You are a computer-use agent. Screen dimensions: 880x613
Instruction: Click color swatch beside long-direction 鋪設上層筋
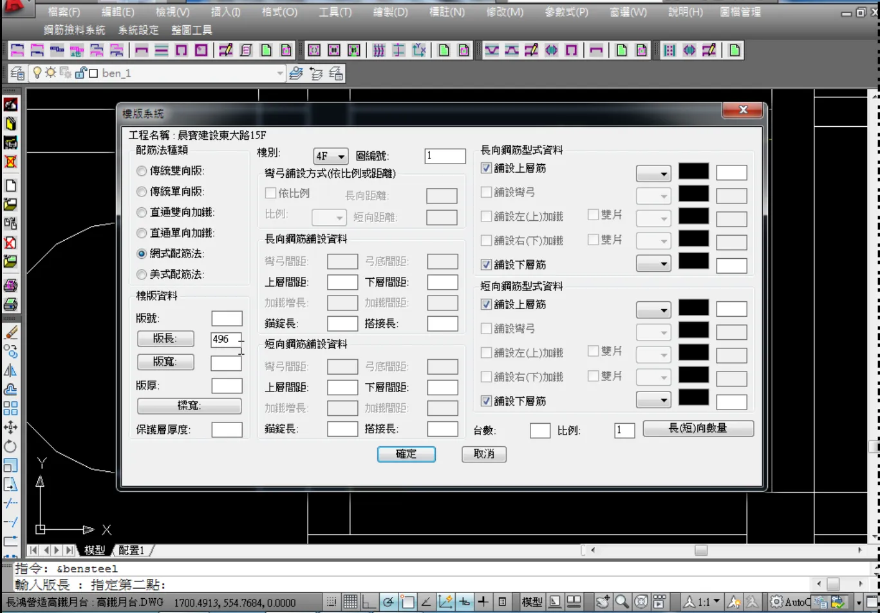click(x=693, y=172)
